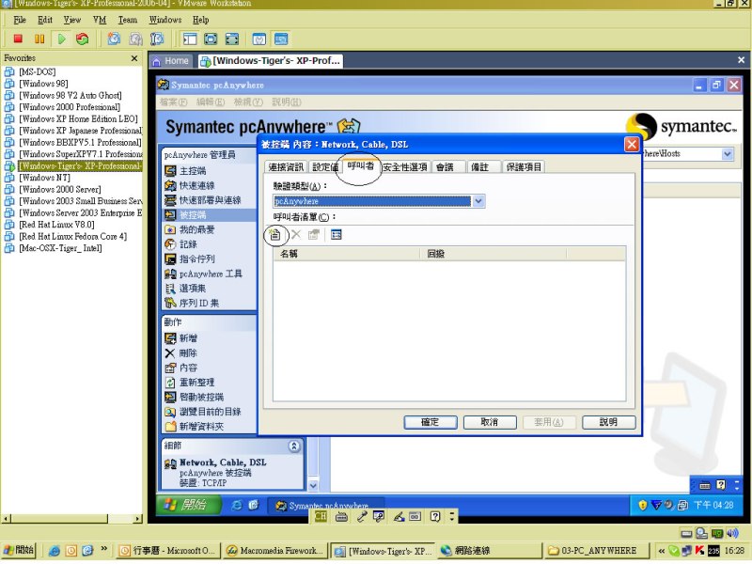Click the 說明 button in the dialog

coord(608,422)
